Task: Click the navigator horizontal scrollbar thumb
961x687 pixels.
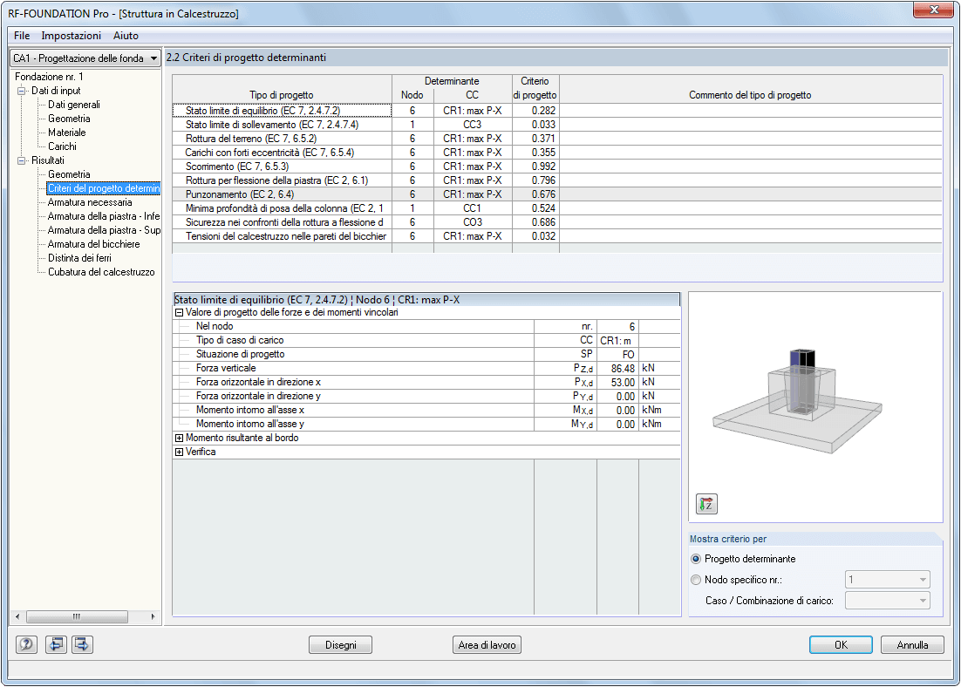Action: pos(77,616)
